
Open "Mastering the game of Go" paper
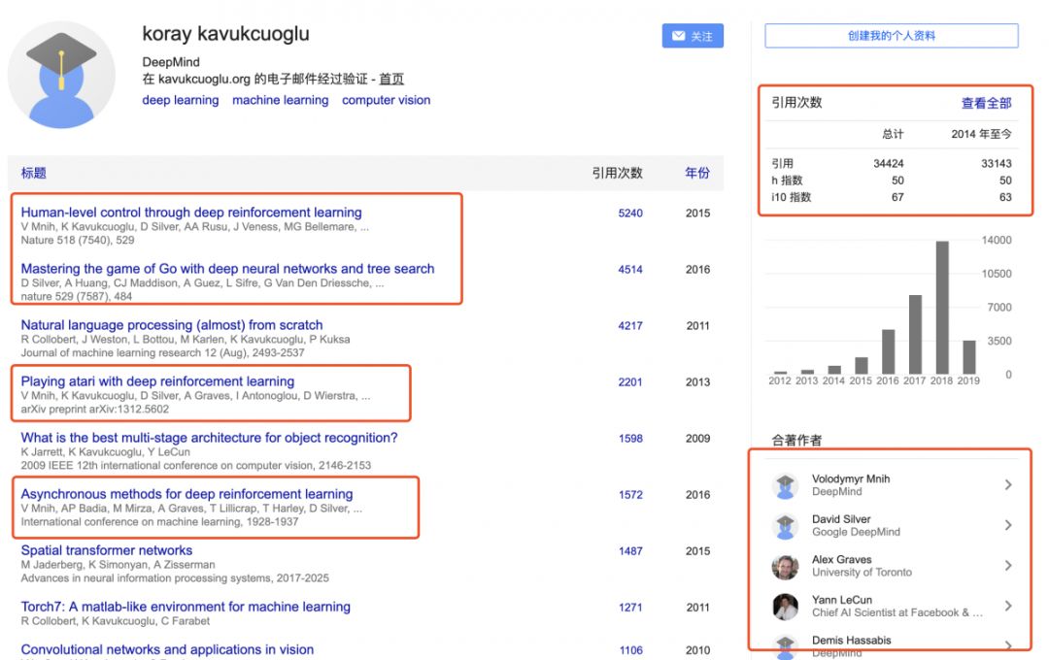coord(227,269)
